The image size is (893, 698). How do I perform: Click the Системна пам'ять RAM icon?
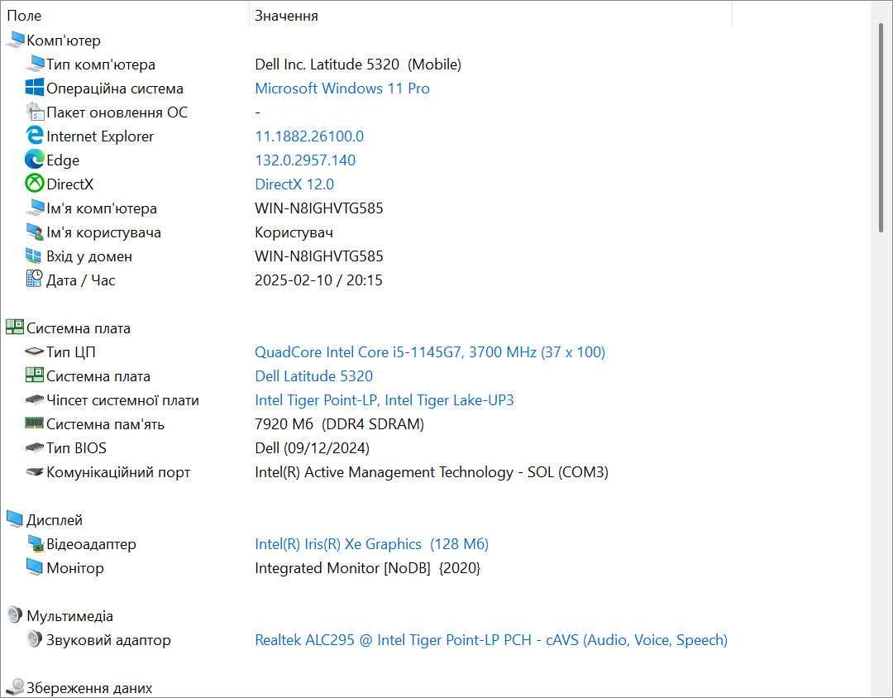35,423
